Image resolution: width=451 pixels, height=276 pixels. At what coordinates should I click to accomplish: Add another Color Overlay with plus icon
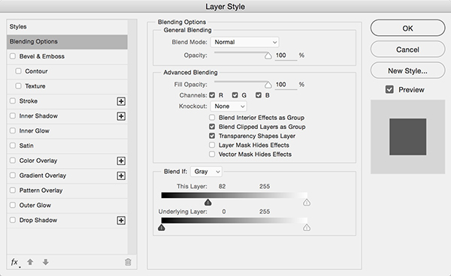click(x=121, y=161)
